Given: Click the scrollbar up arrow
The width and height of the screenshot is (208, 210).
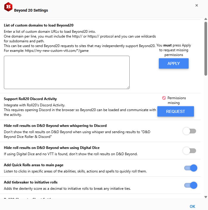Looking at the screenshot, I should tap(206, 19).
